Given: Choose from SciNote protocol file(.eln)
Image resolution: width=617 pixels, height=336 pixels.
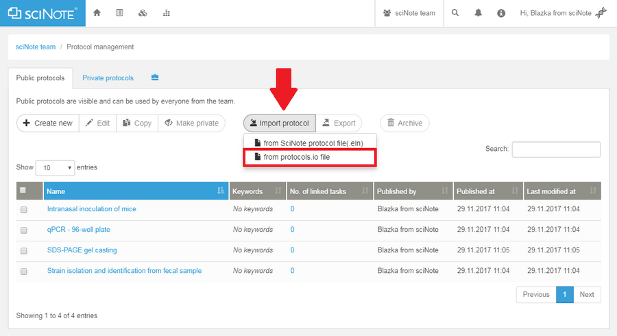Looking at the screenshot, I should click(x=310, y=143).
